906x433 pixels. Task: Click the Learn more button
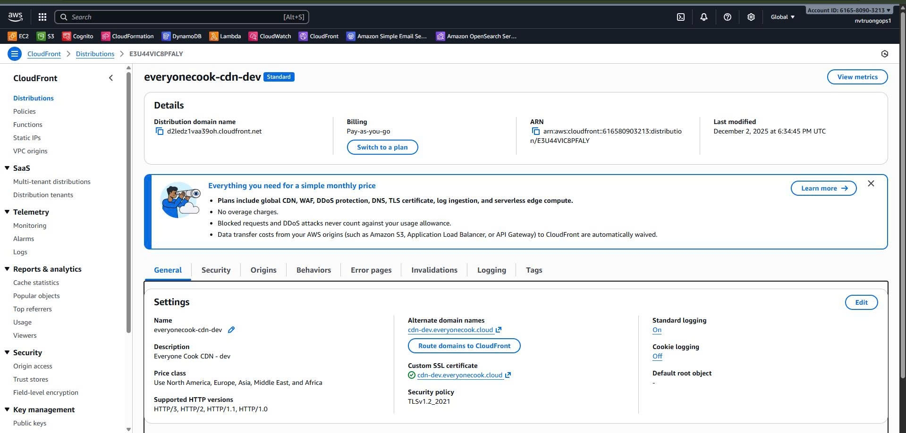[824, 188]
